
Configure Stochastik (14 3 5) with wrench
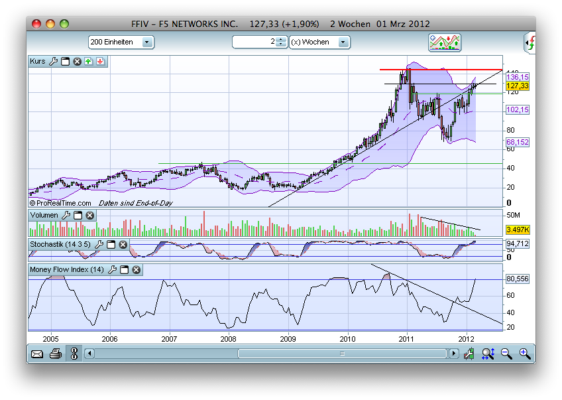[x=99, y=245]
